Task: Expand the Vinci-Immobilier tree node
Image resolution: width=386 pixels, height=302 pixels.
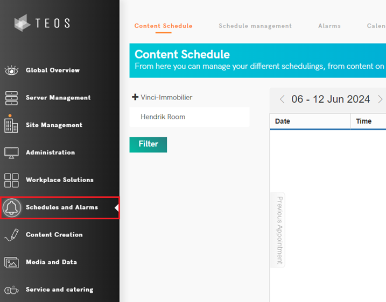Action: (x=135, y=97)
